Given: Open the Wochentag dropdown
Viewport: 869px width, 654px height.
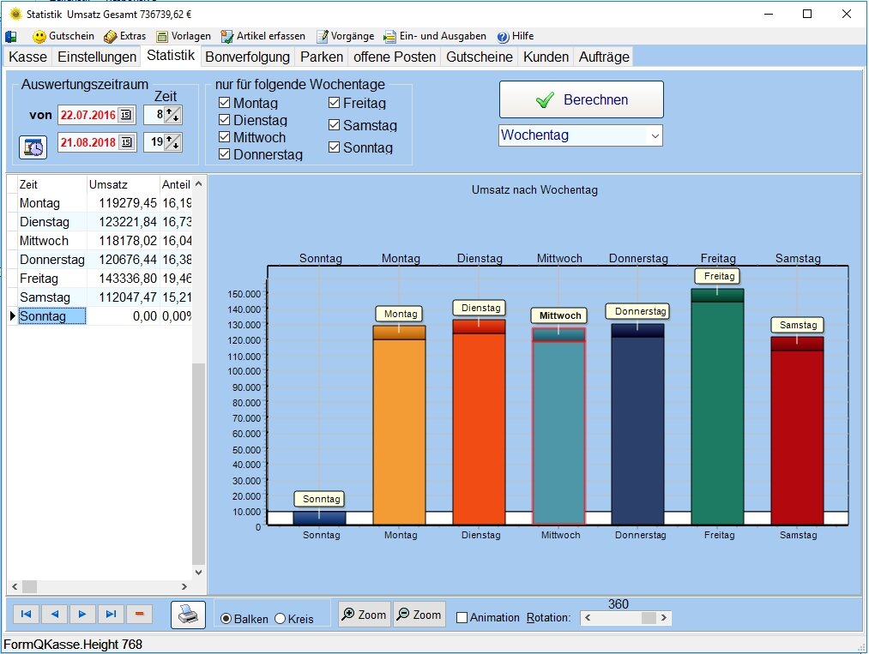Looking at the screenshot, I should coord(580,135).
